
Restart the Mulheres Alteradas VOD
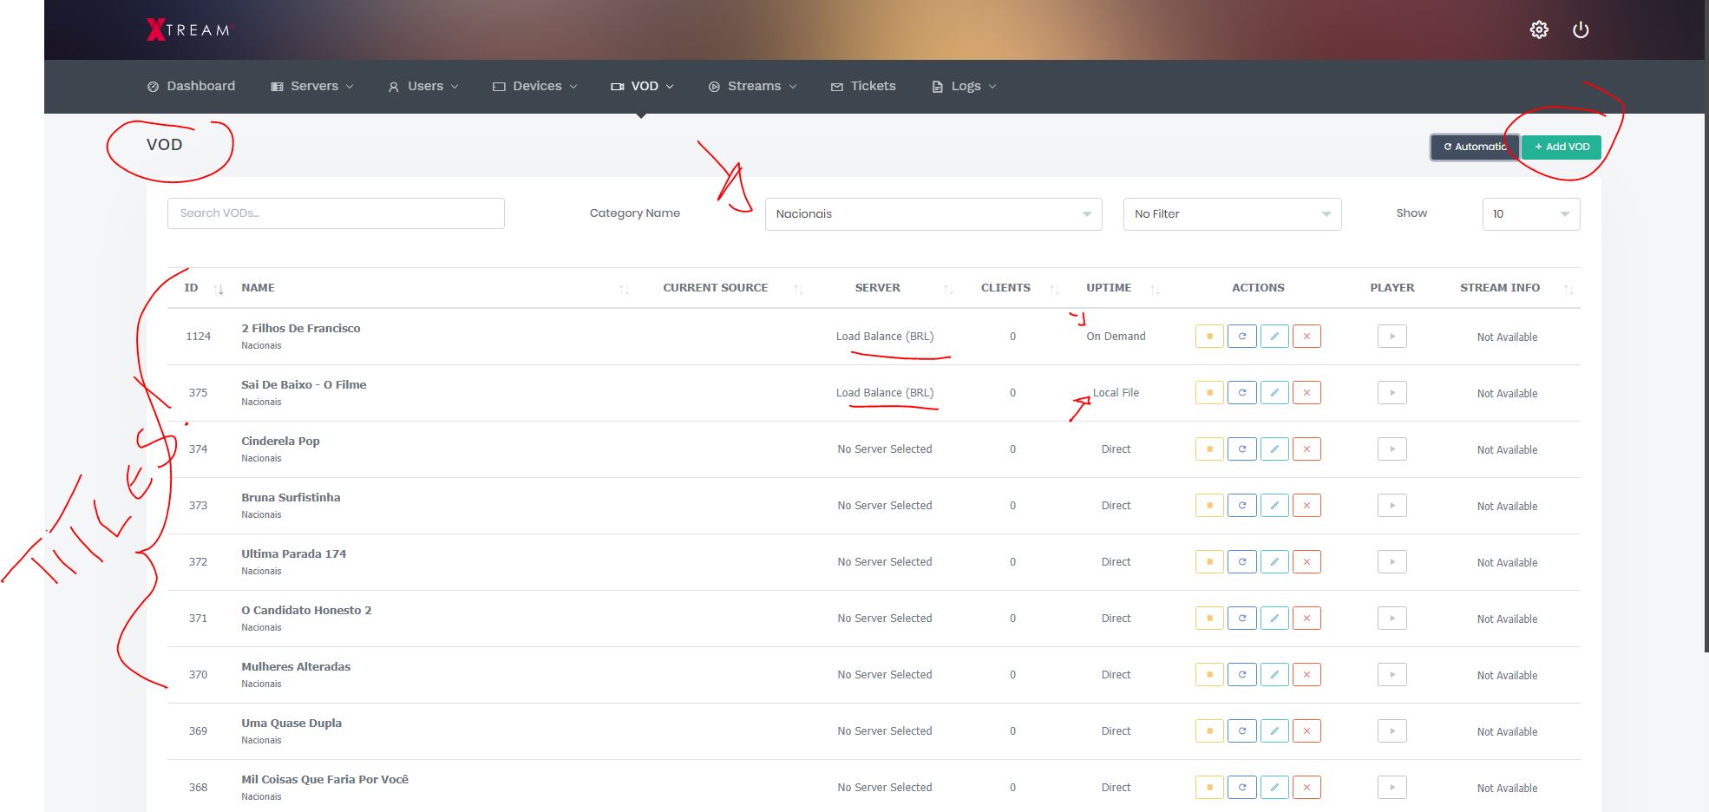coord(1242,675)
